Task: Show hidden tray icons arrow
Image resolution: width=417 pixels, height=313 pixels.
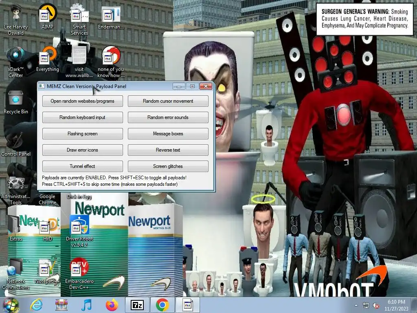Action: (x=356, y=306)
